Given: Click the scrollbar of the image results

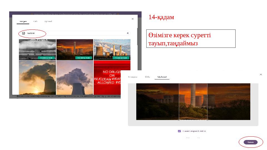Looking at the screenshot, I should point(138,37).
